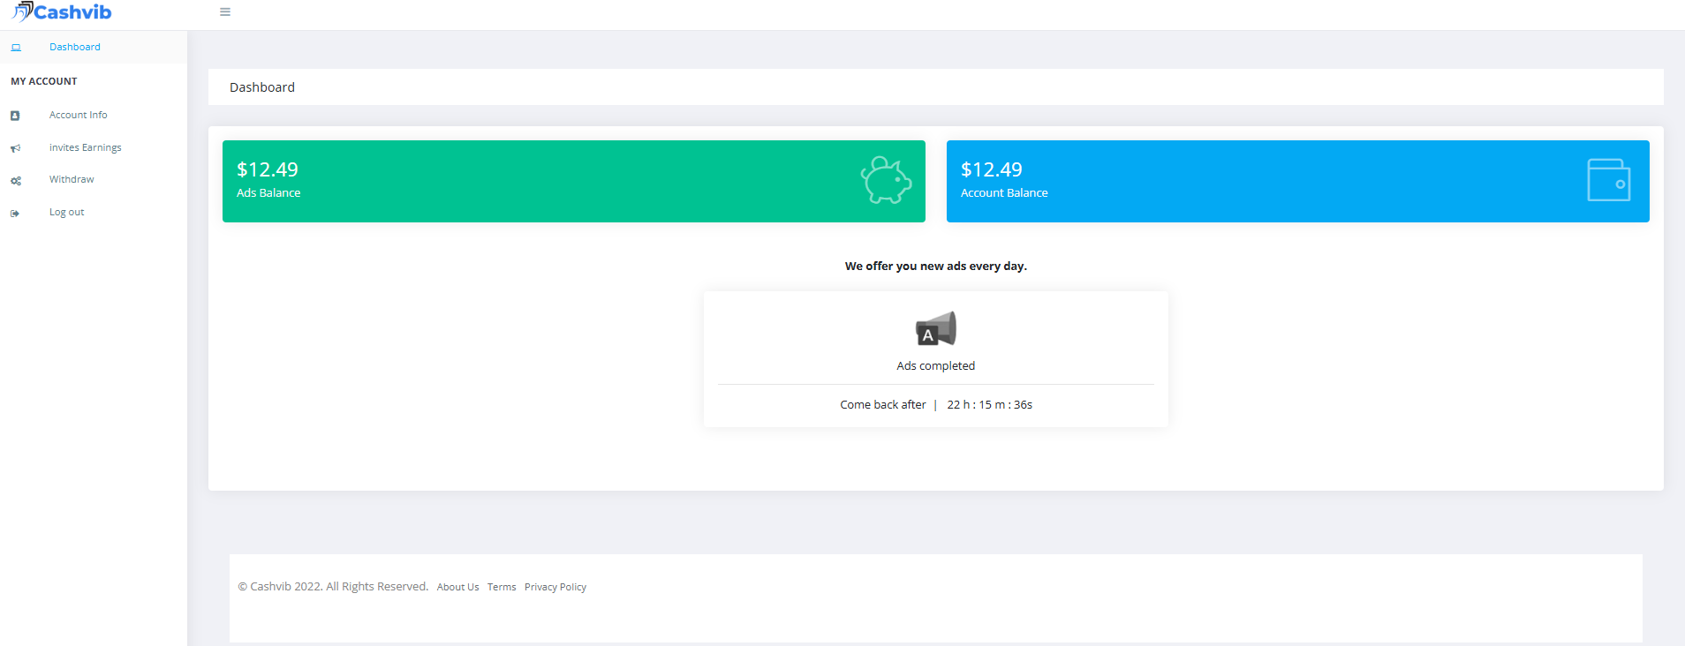The width and height of the screenshot is (1685, 646).
Task: Toggle the hamburger sidebar menu
Action: click(x=225, y=12)
